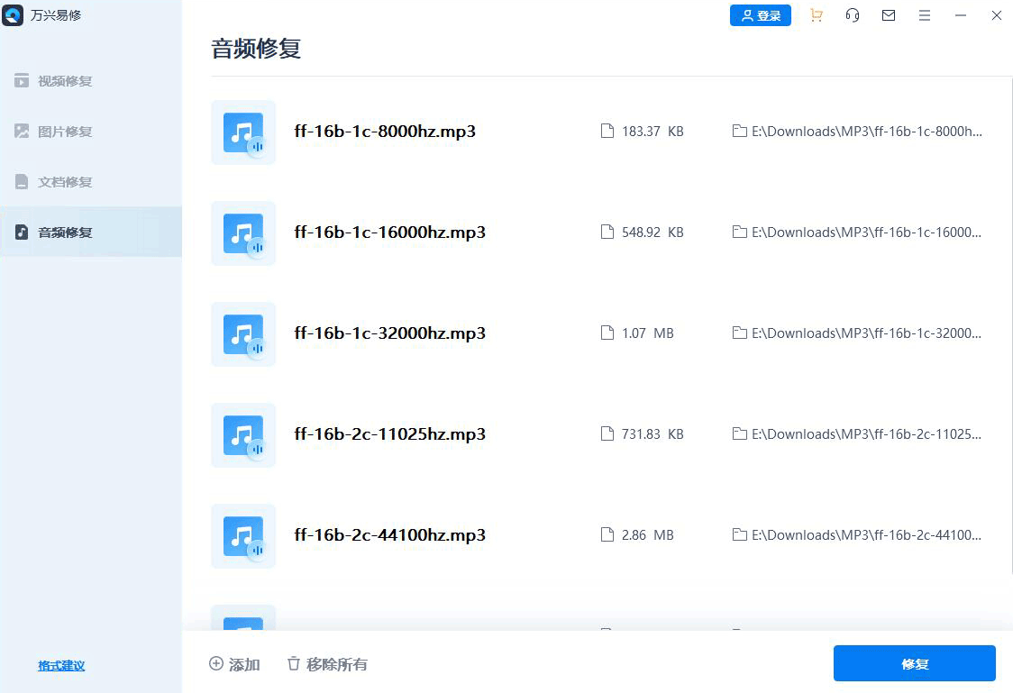The width and height of the screenshot is (1013, 693).
Task: Open the hamburger menu icon
Action: 924,15
